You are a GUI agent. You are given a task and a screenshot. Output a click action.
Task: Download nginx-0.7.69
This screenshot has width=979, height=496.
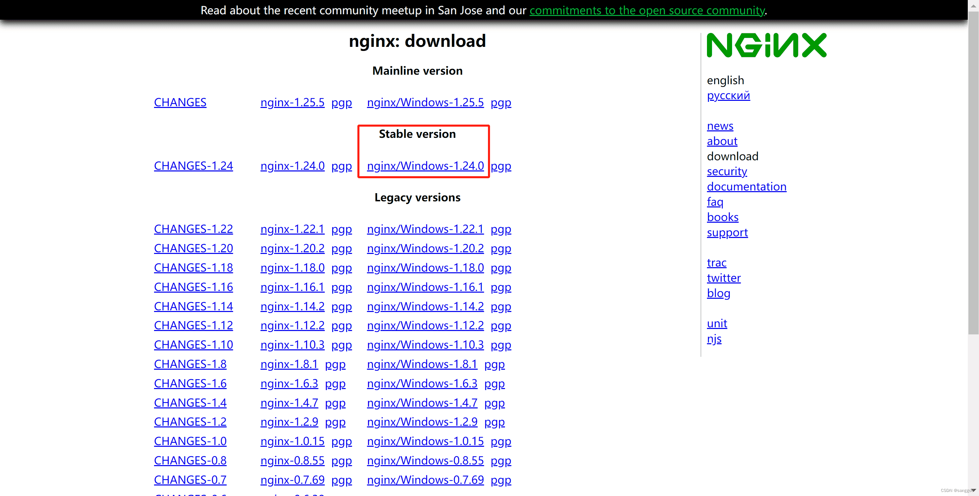click(292, 479)
